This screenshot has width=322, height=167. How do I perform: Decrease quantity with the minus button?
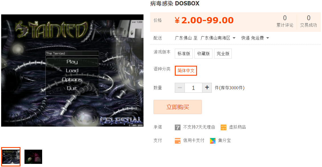180,88
